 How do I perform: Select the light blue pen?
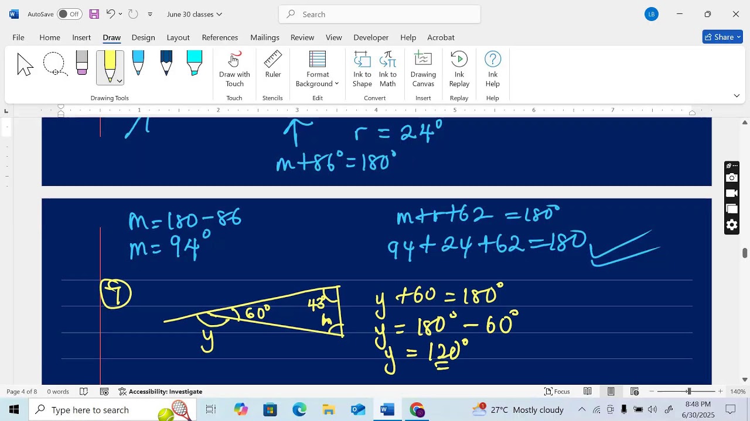coord(138,63)
